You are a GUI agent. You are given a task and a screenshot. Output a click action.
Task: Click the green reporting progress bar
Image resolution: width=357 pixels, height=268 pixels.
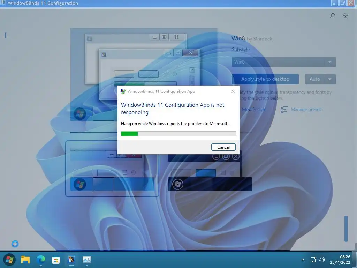178,134
